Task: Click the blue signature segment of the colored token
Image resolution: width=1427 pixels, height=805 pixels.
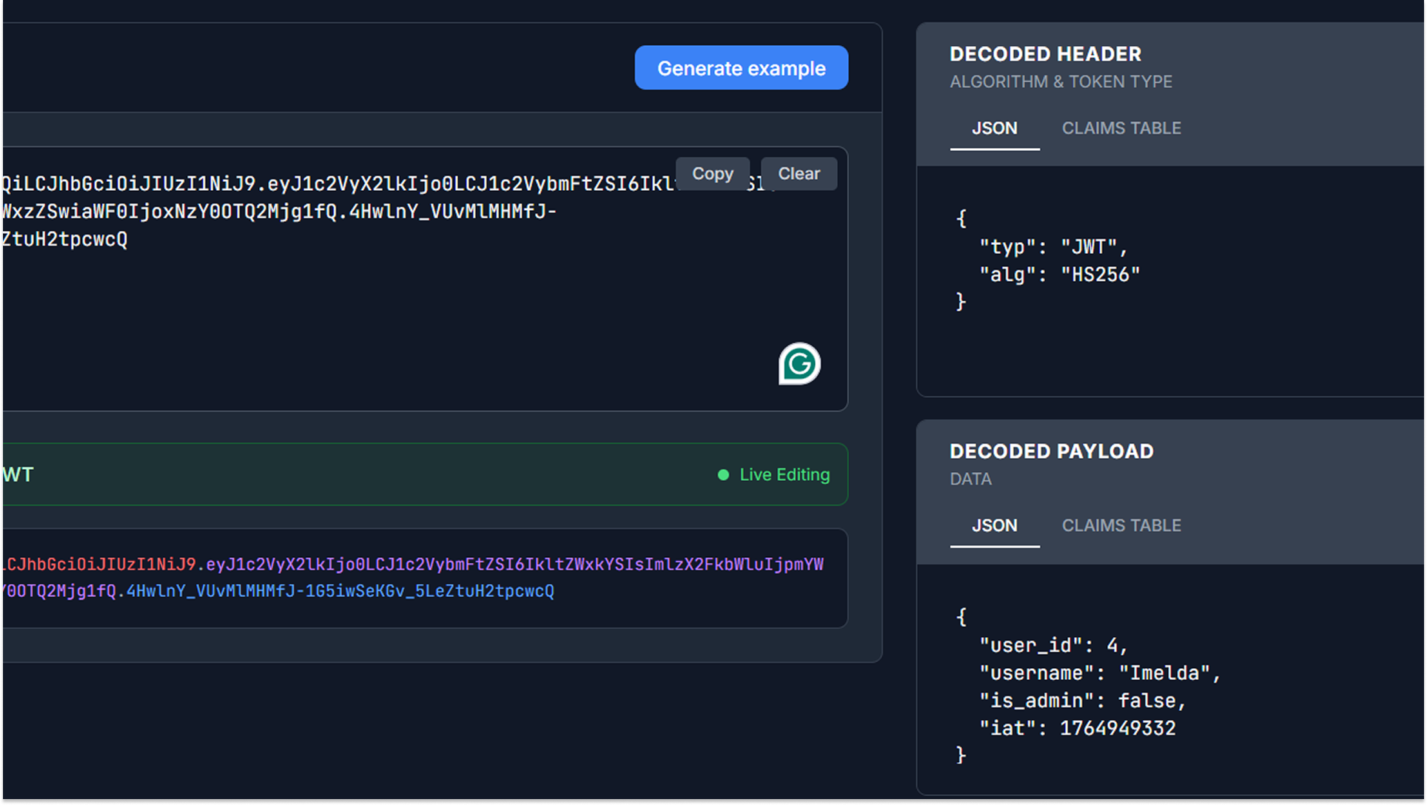Action: click(340, 591)
